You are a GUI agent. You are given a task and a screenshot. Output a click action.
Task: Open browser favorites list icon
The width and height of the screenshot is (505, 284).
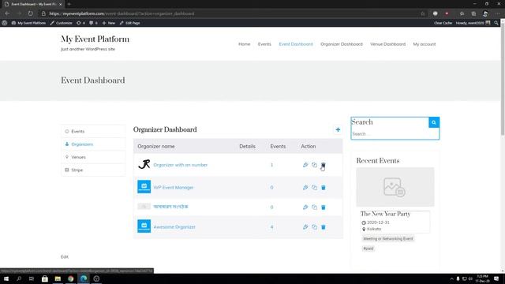pos(462,13)
